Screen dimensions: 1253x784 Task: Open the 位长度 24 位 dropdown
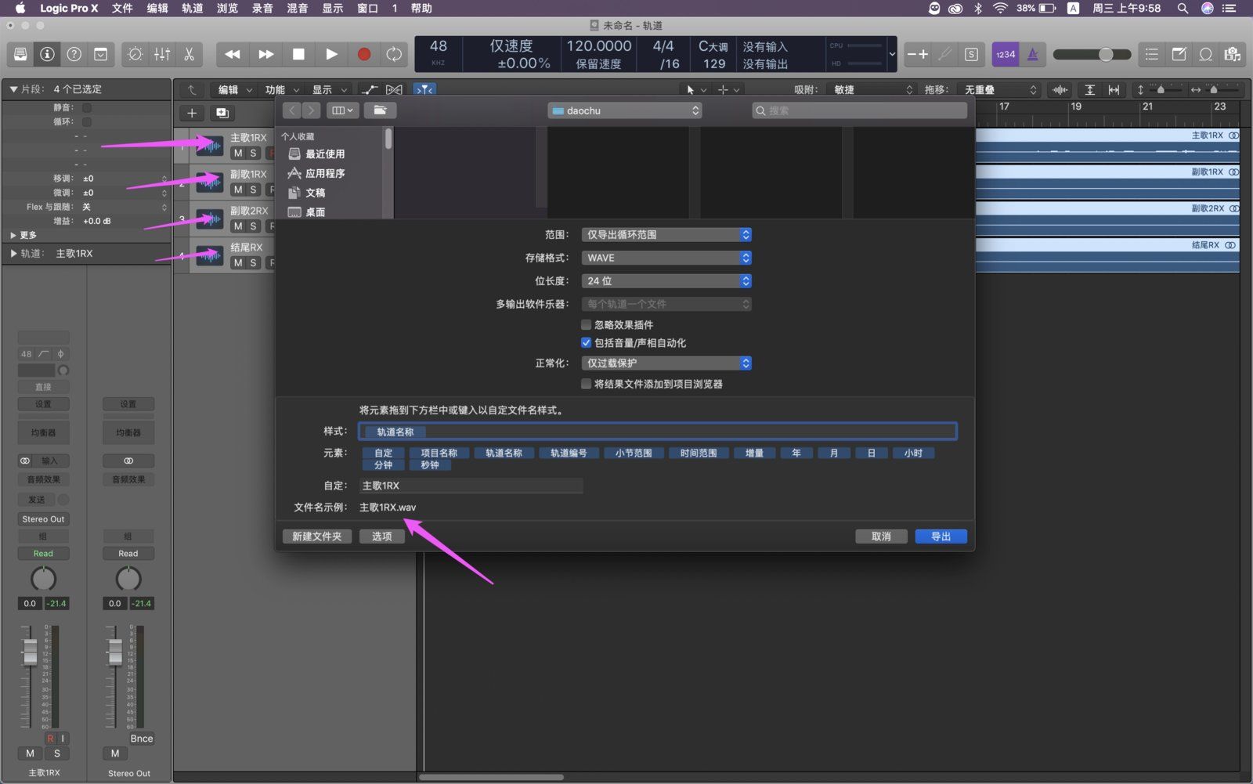point(666,280)
